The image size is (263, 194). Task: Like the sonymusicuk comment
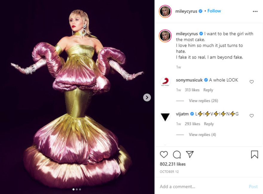coord(252,82)
